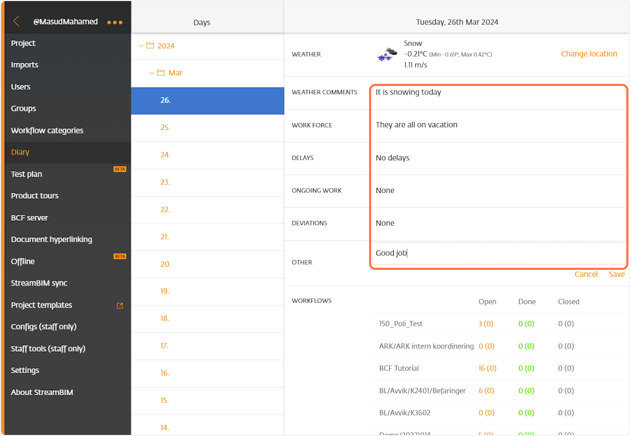Image resolution: width=630 pixels, height=436 pixels.
Task: Open Product tours in sidebar
Action: click(68, 196)
